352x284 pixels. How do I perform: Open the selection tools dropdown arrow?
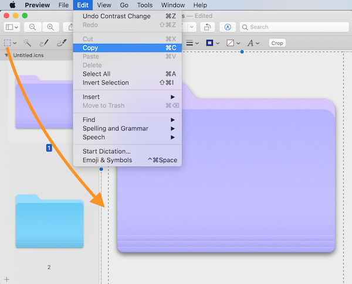click(15, 43)
